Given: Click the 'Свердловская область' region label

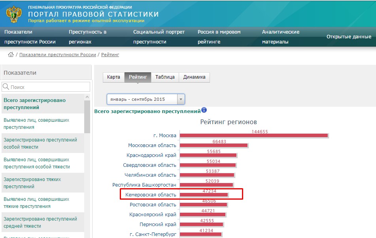Looking at the screenshot, I should pos(149,165).
